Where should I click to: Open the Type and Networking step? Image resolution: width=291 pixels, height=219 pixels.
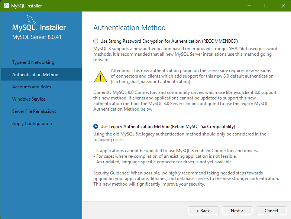click(x=33, y=62)
